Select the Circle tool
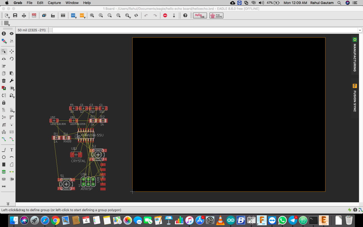The width and height of the screenshot is (363, 227). (x=4, y=157)
